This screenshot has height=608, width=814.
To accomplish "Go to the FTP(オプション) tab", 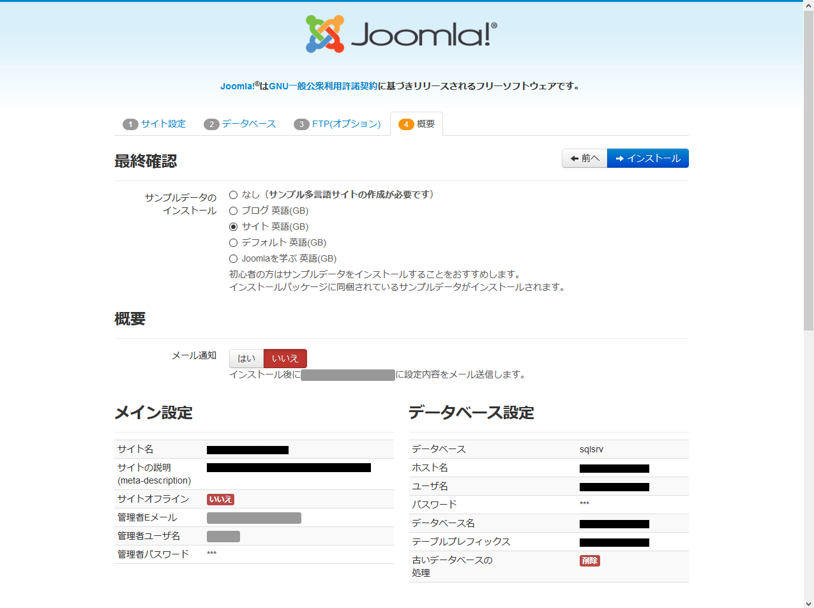I will 337,124.
